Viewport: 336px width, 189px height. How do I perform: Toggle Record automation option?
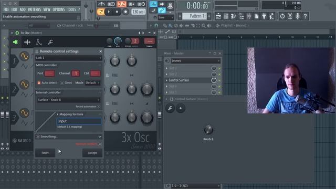pyautogui.click(x=98, y=107)
